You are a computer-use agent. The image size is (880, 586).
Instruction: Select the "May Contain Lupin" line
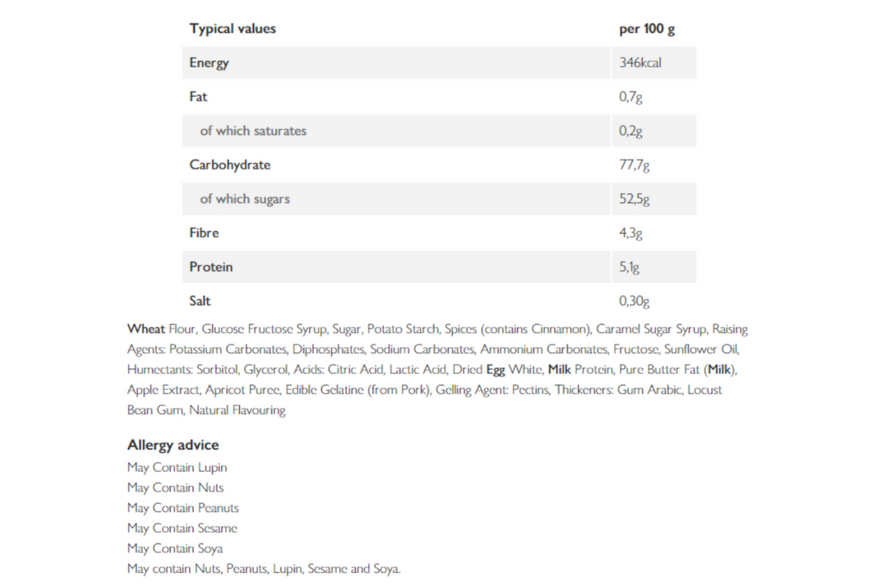177,468
